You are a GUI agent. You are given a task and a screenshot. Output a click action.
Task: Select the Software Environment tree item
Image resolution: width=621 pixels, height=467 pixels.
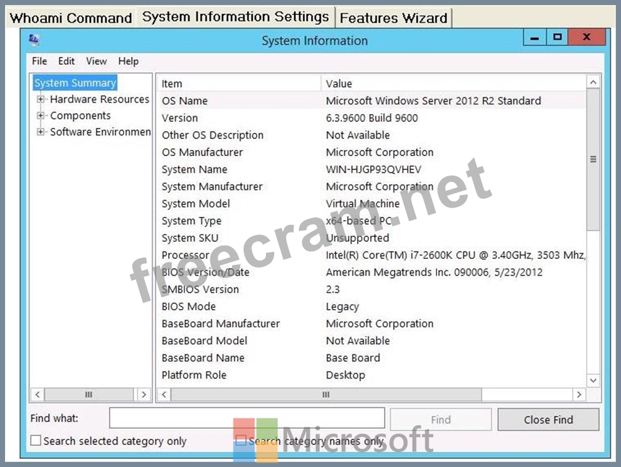click(x=100, y=132)
